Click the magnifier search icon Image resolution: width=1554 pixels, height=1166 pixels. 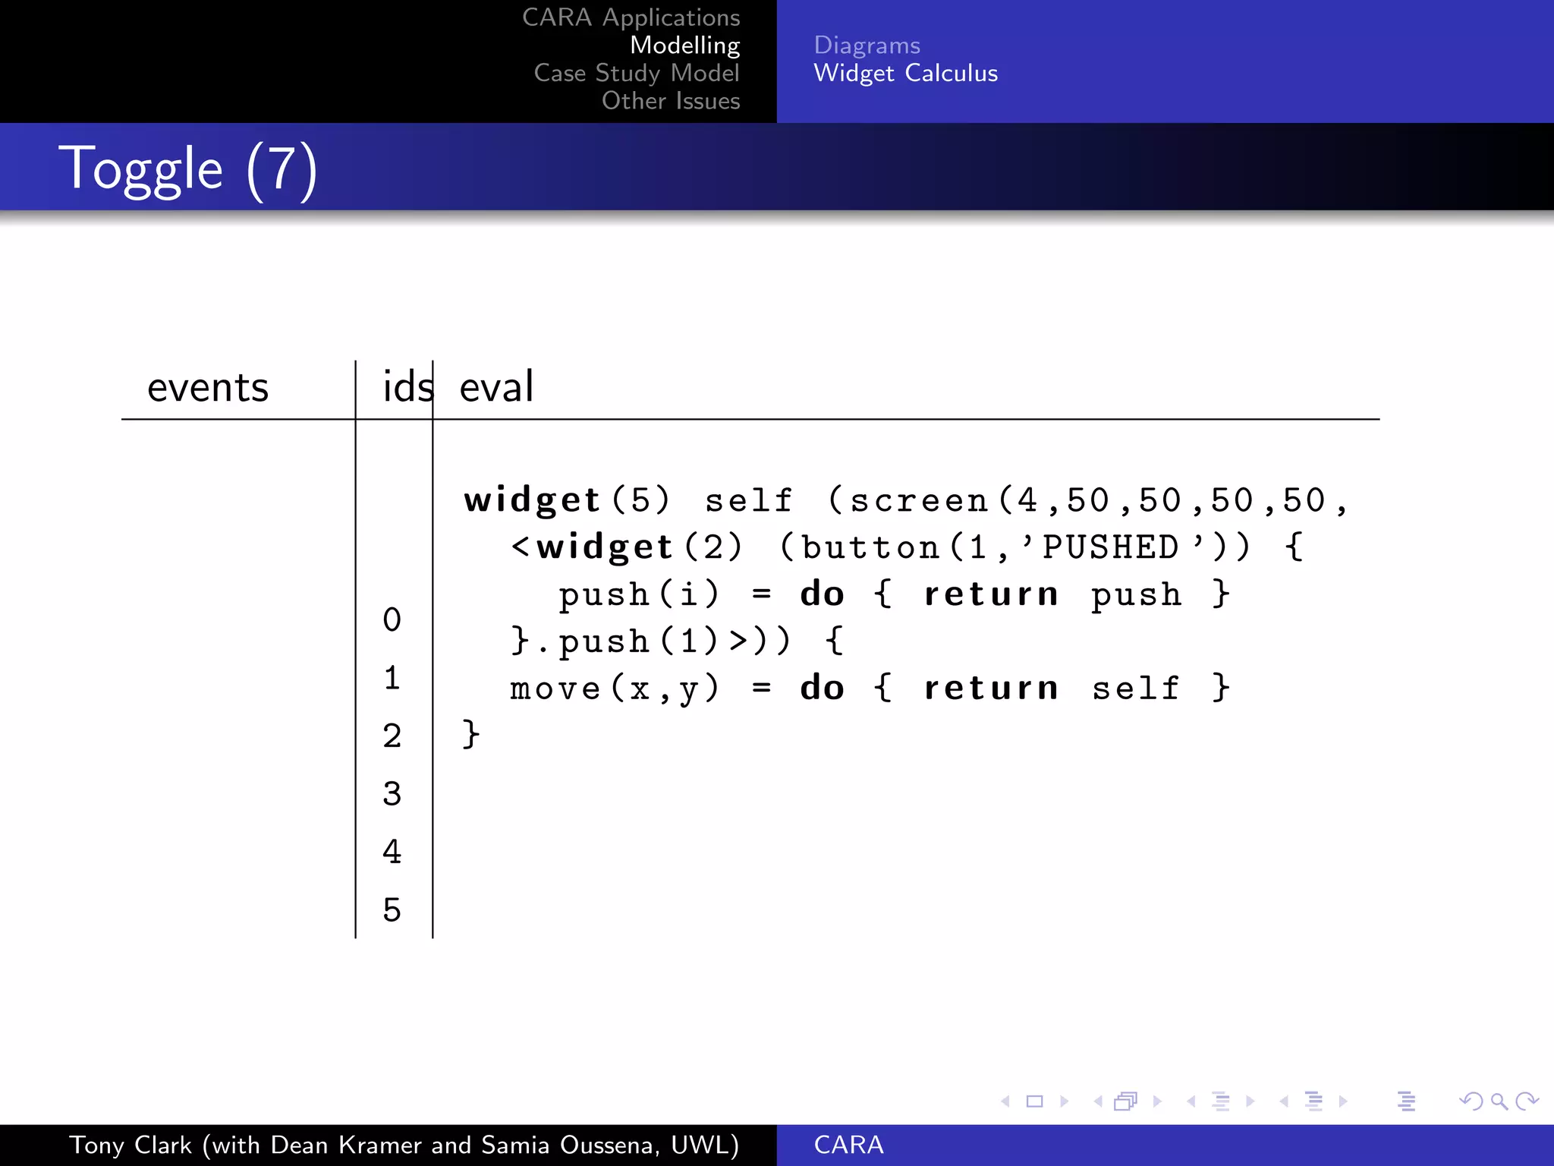click(x=1499, y=1101)
